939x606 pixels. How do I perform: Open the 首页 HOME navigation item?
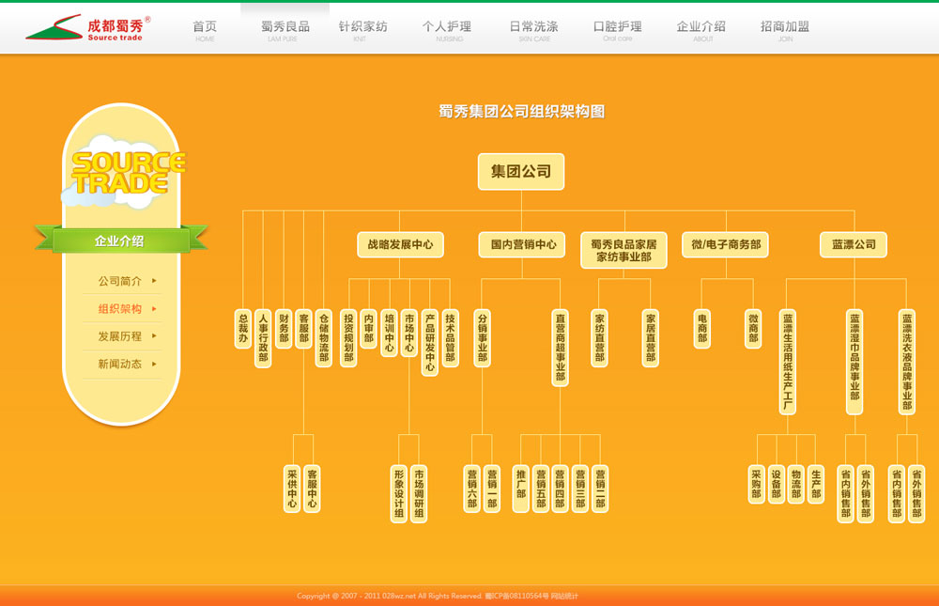pyautogui.click(x=205, y=30)
